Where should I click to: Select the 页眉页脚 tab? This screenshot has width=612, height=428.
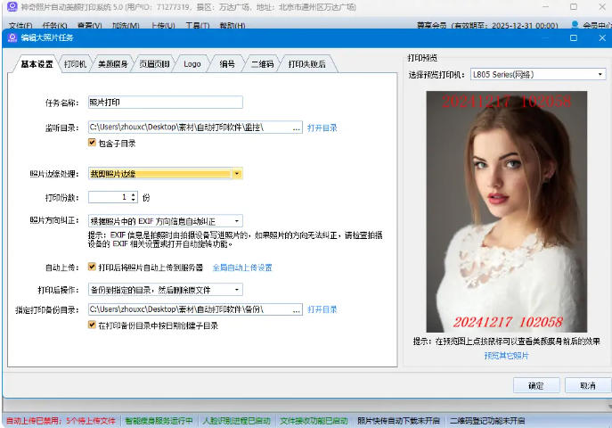click(x=153, y=64)
